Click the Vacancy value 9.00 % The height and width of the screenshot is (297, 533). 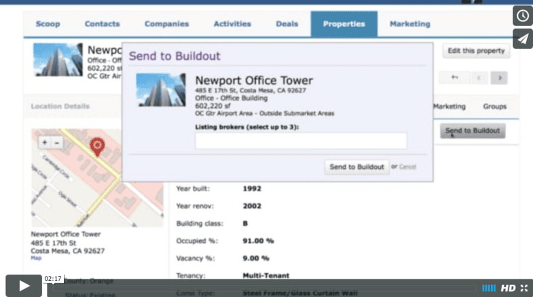tap(255, 258)
